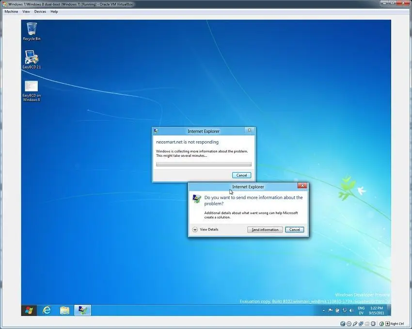Click the VirtualBox hard disk status icon

click(x=343, y=324)
